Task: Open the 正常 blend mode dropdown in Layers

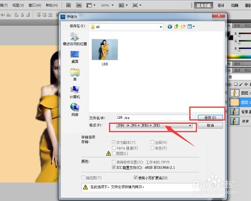Action: coord(239,77)
